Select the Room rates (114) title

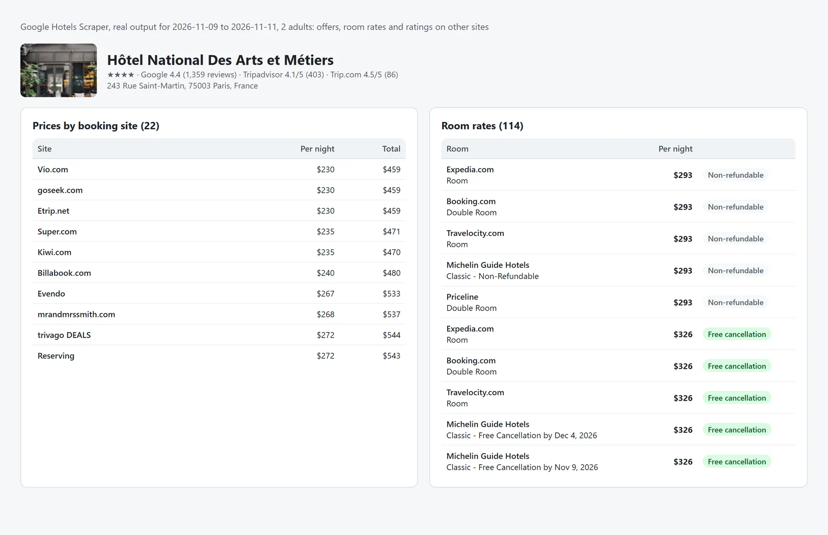pos(482,126)
